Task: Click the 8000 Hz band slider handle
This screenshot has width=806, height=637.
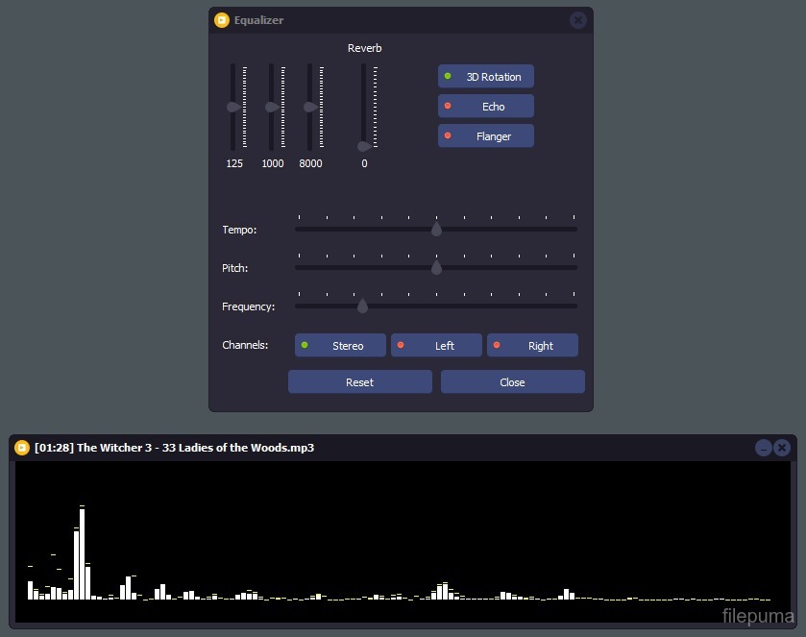Action: (309, 107)
